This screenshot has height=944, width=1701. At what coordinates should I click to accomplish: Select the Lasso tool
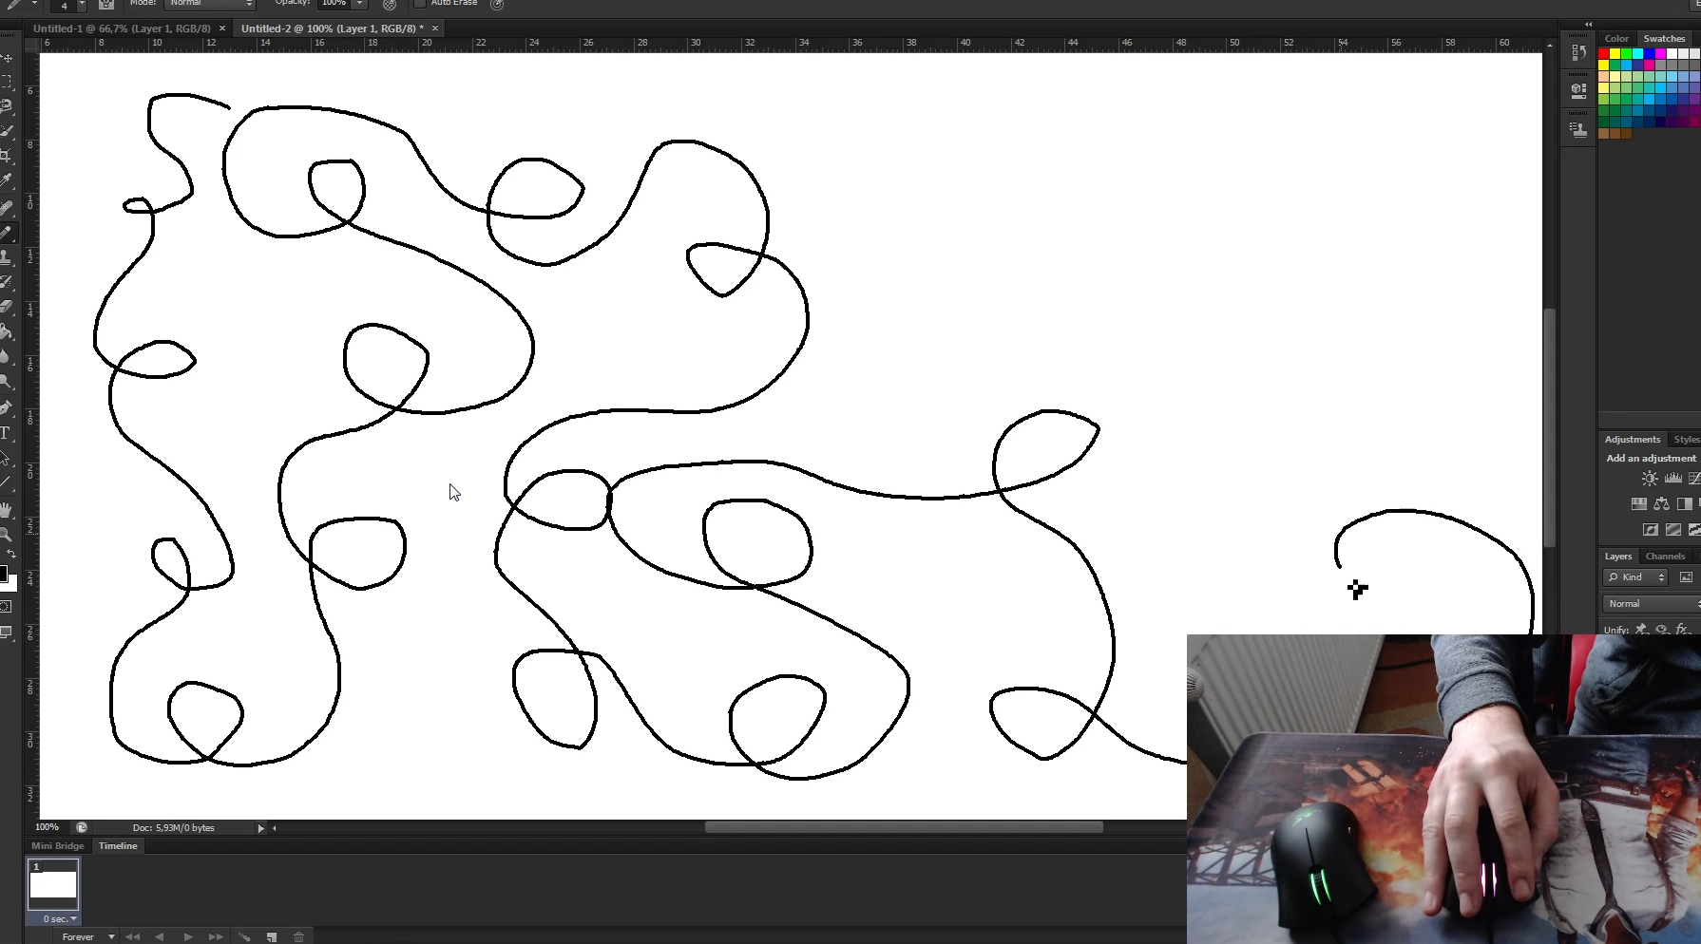tap(7, 106)
